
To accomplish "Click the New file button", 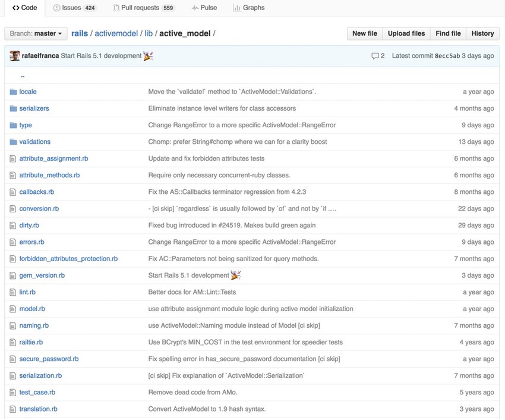I will point(365,33).
